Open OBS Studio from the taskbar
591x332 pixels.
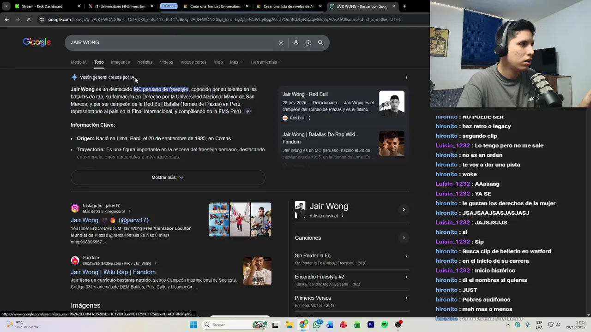pyautogui.click(x=398, y=325)
